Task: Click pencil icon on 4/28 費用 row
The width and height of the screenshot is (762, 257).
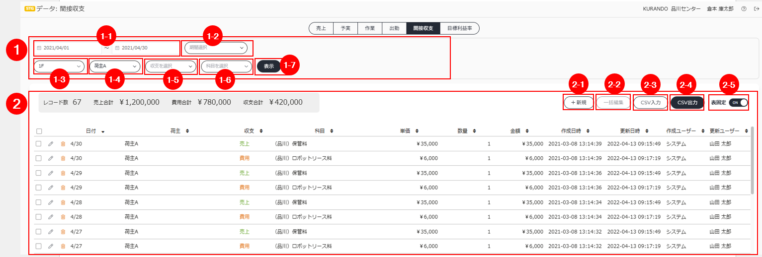Action: [x=51, y=217]
